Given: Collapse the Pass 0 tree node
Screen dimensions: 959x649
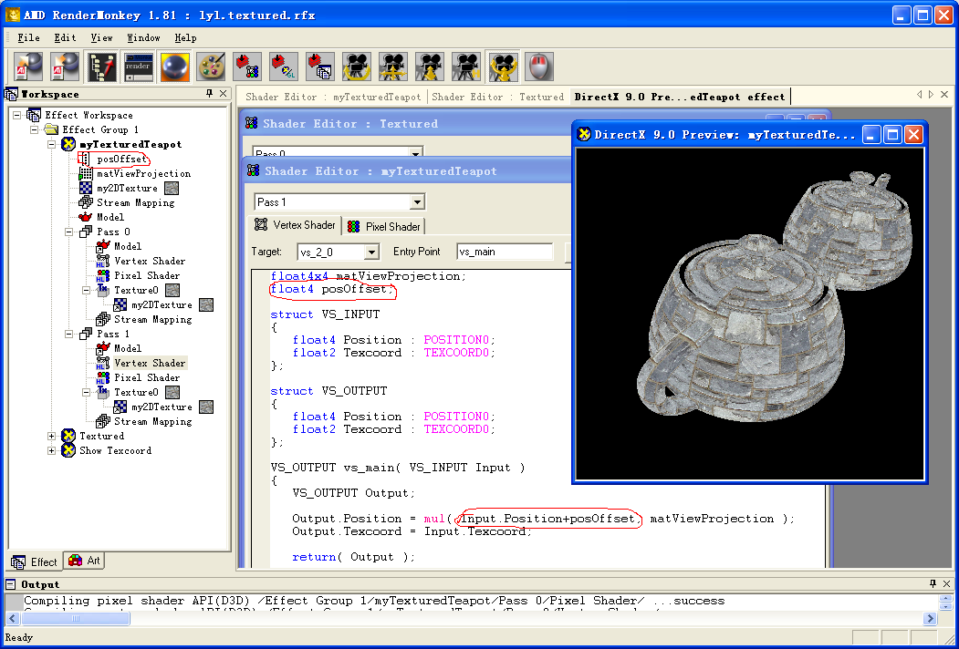Looking at the screenshot, I should 69,232.
